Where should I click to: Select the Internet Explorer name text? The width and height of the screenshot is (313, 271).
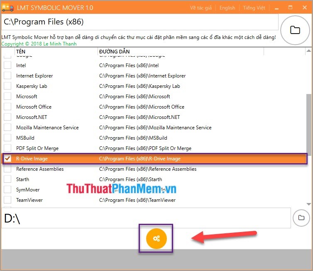(34, 76)
